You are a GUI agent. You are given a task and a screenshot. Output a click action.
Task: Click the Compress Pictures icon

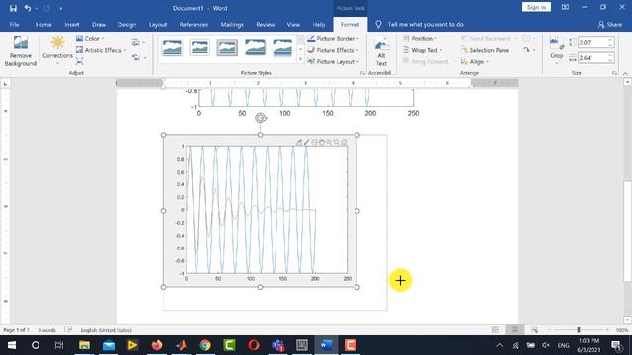79,61
